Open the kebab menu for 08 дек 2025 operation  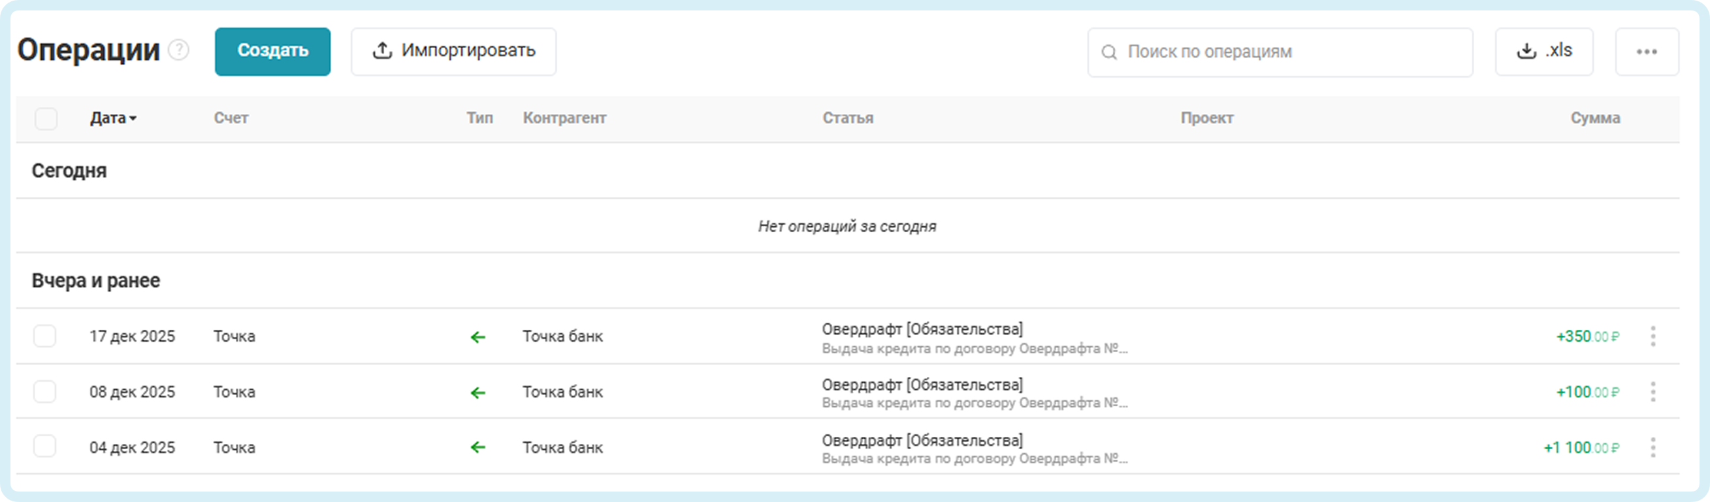[1653, 392]
